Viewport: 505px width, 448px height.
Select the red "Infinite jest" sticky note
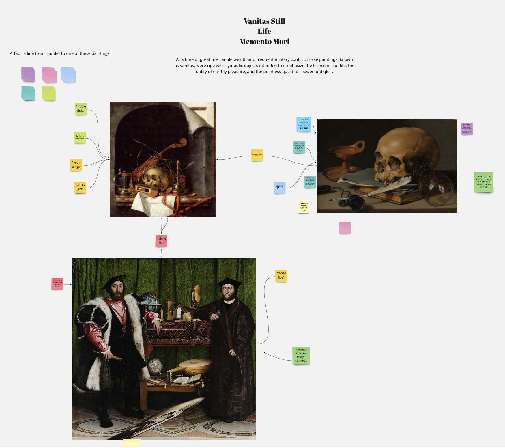(x=161, y=241)
